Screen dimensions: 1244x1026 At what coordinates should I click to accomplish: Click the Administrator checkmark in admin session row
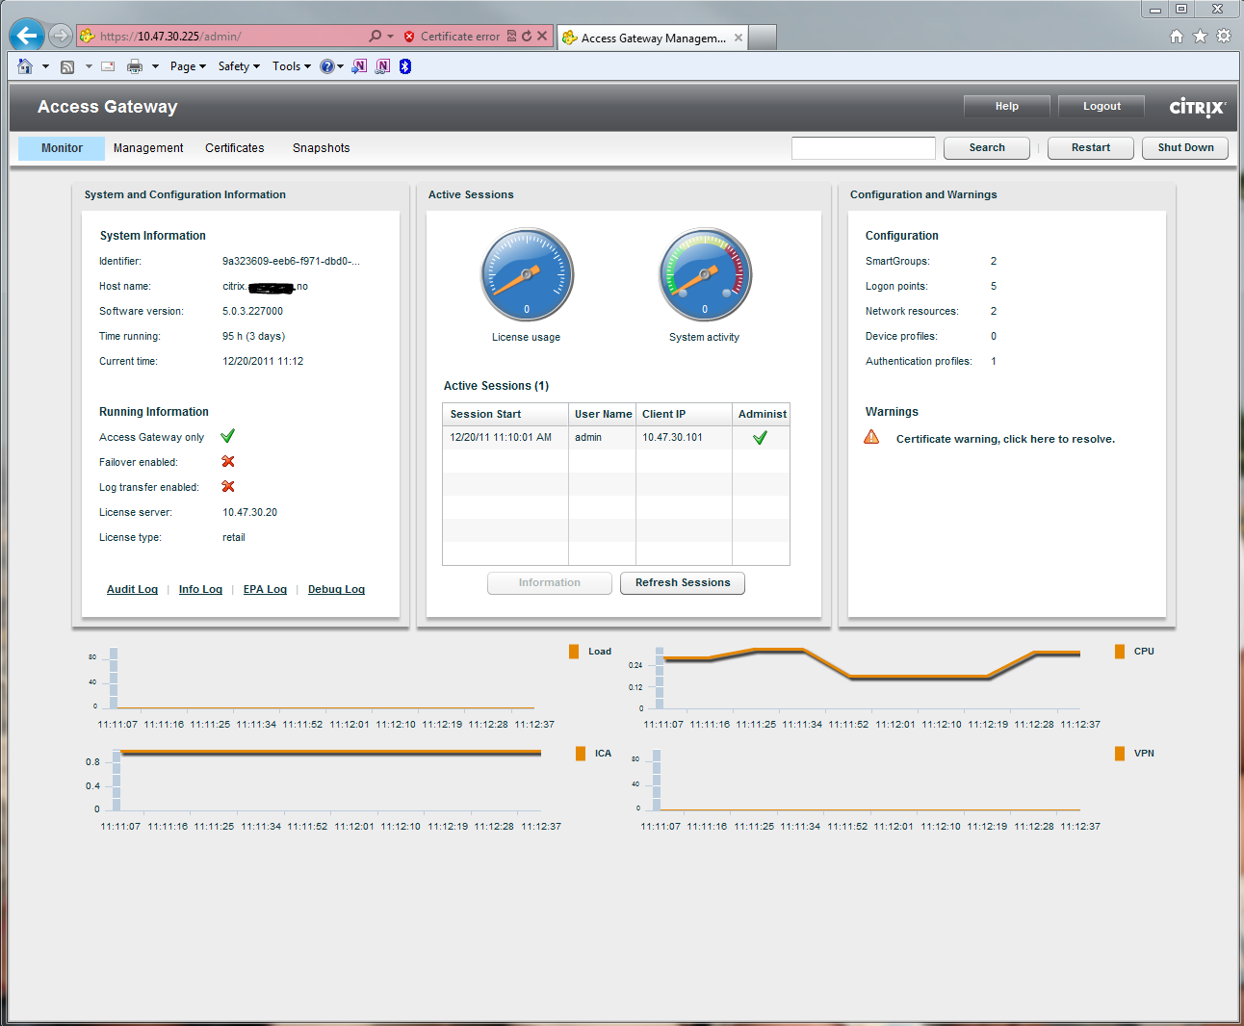[760, 438]
